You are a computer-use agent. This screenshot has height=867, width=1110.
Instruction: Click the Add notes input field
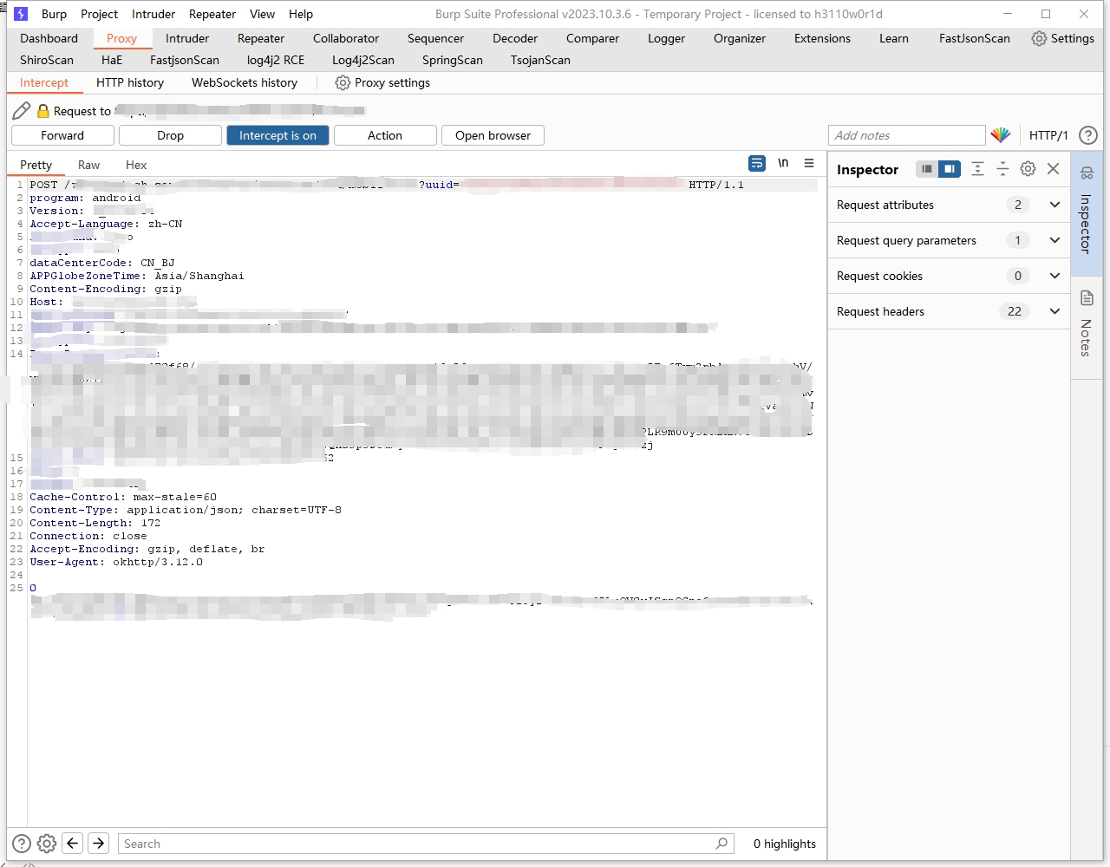pyautogui.click(x=907, y=135)
